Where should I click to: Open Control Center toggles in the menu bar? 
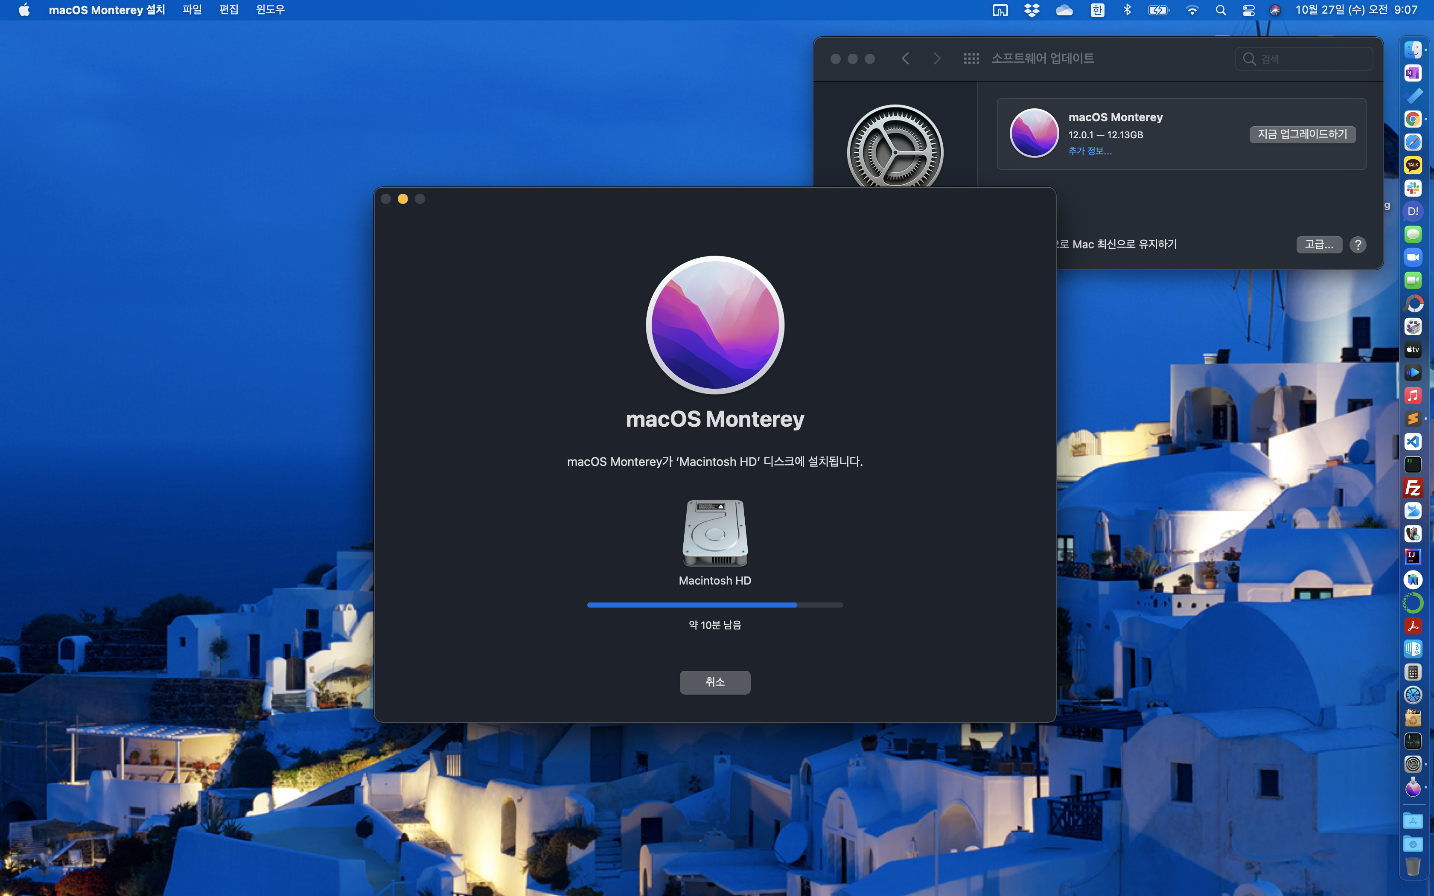(x=1248, y=10)
